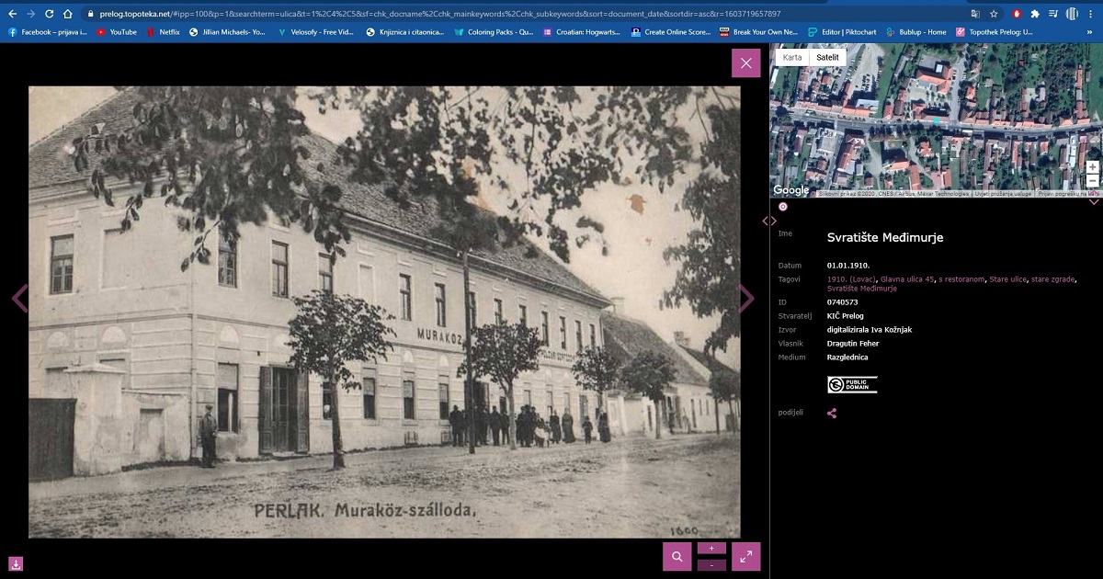Collapse the details panel using side chevrons

click(769, 221)
